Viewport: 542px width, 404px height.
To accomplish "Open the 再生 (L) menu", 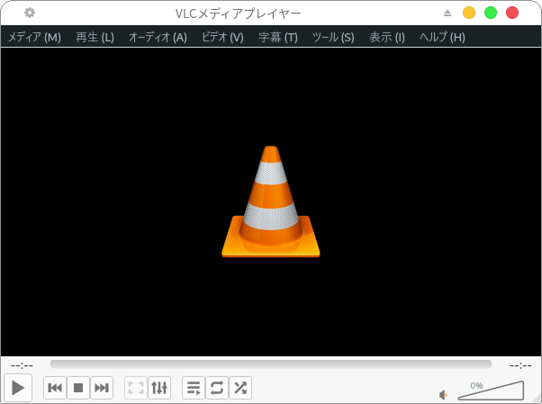I will 95,37.
